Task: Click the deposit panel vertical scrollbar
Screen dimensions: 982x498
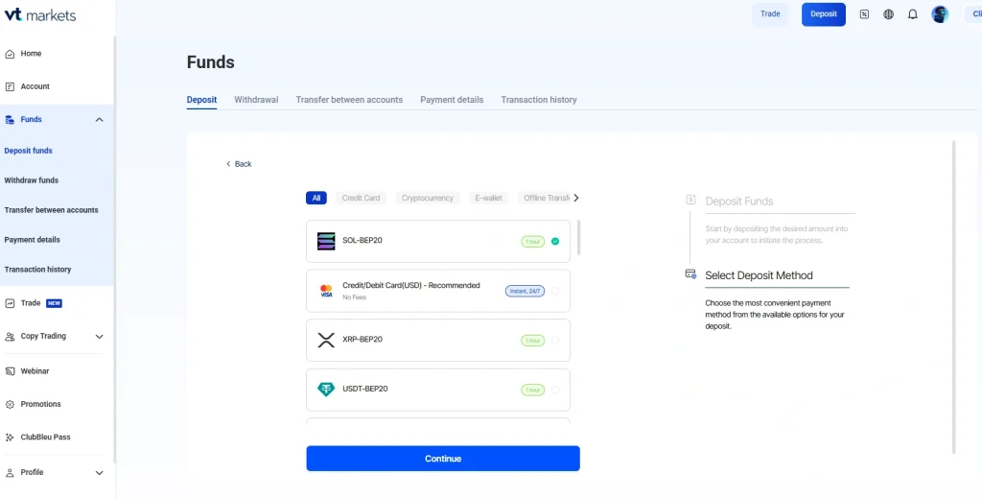Action: [x=954, y=296]
